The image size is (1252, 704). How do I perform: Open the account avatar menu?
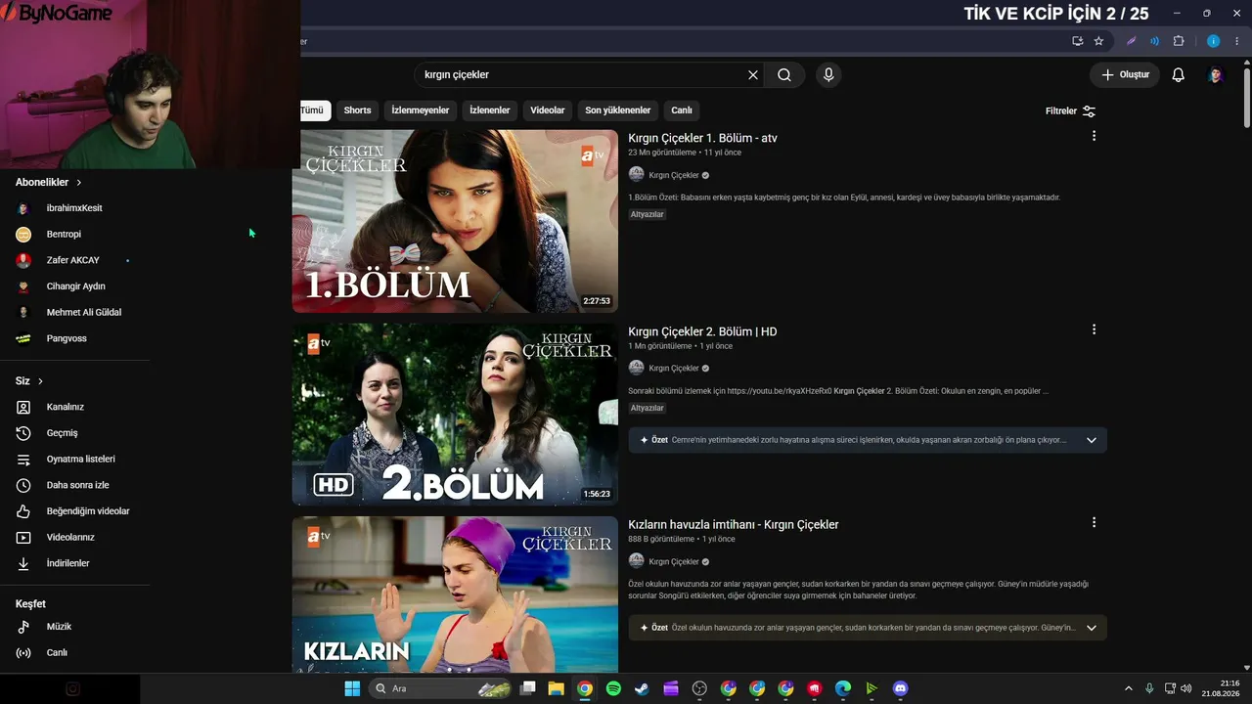[x=1216, y=75]
